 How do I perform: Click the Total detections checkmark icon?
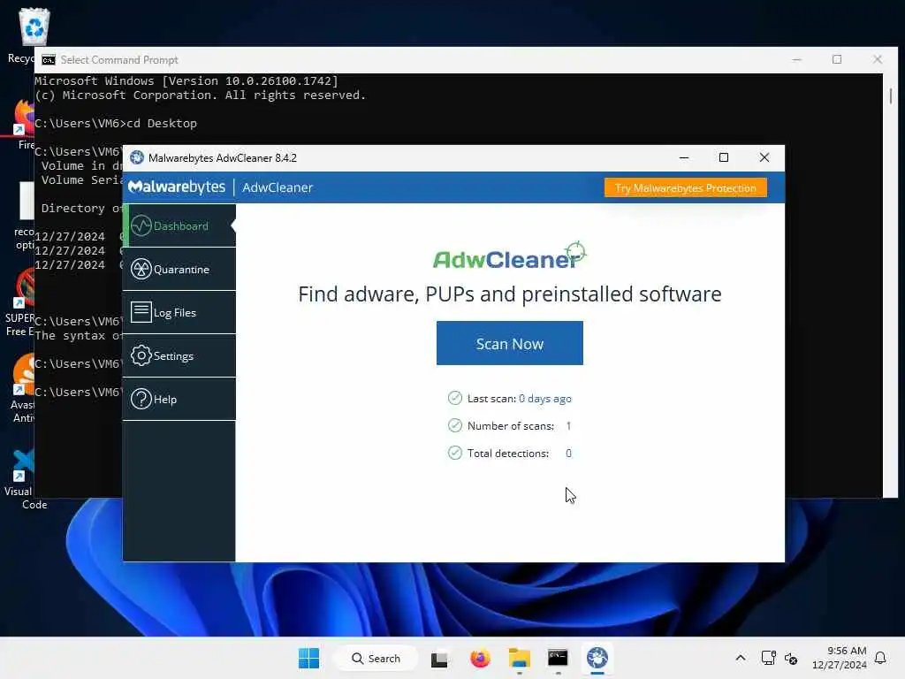[455, 453]
